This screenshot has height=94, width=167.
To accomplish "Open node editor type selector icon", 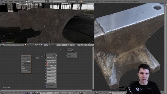I will [2, 93].
